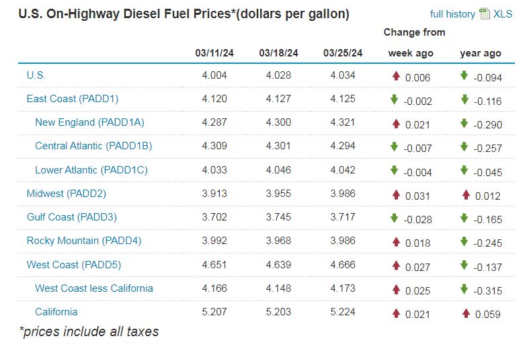Open the Rocky Mountain (PADD4) link
This screenshot has height=359, width=525.
point(84,241)
